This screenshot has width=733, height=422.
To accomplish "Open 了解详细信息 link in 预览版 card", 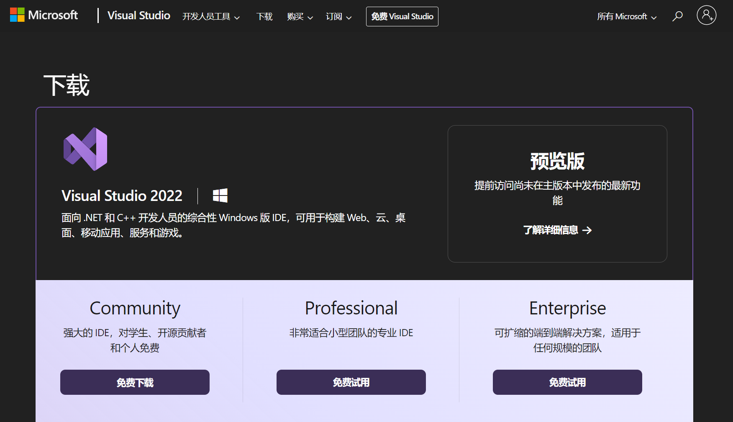I will pos(551,230).
